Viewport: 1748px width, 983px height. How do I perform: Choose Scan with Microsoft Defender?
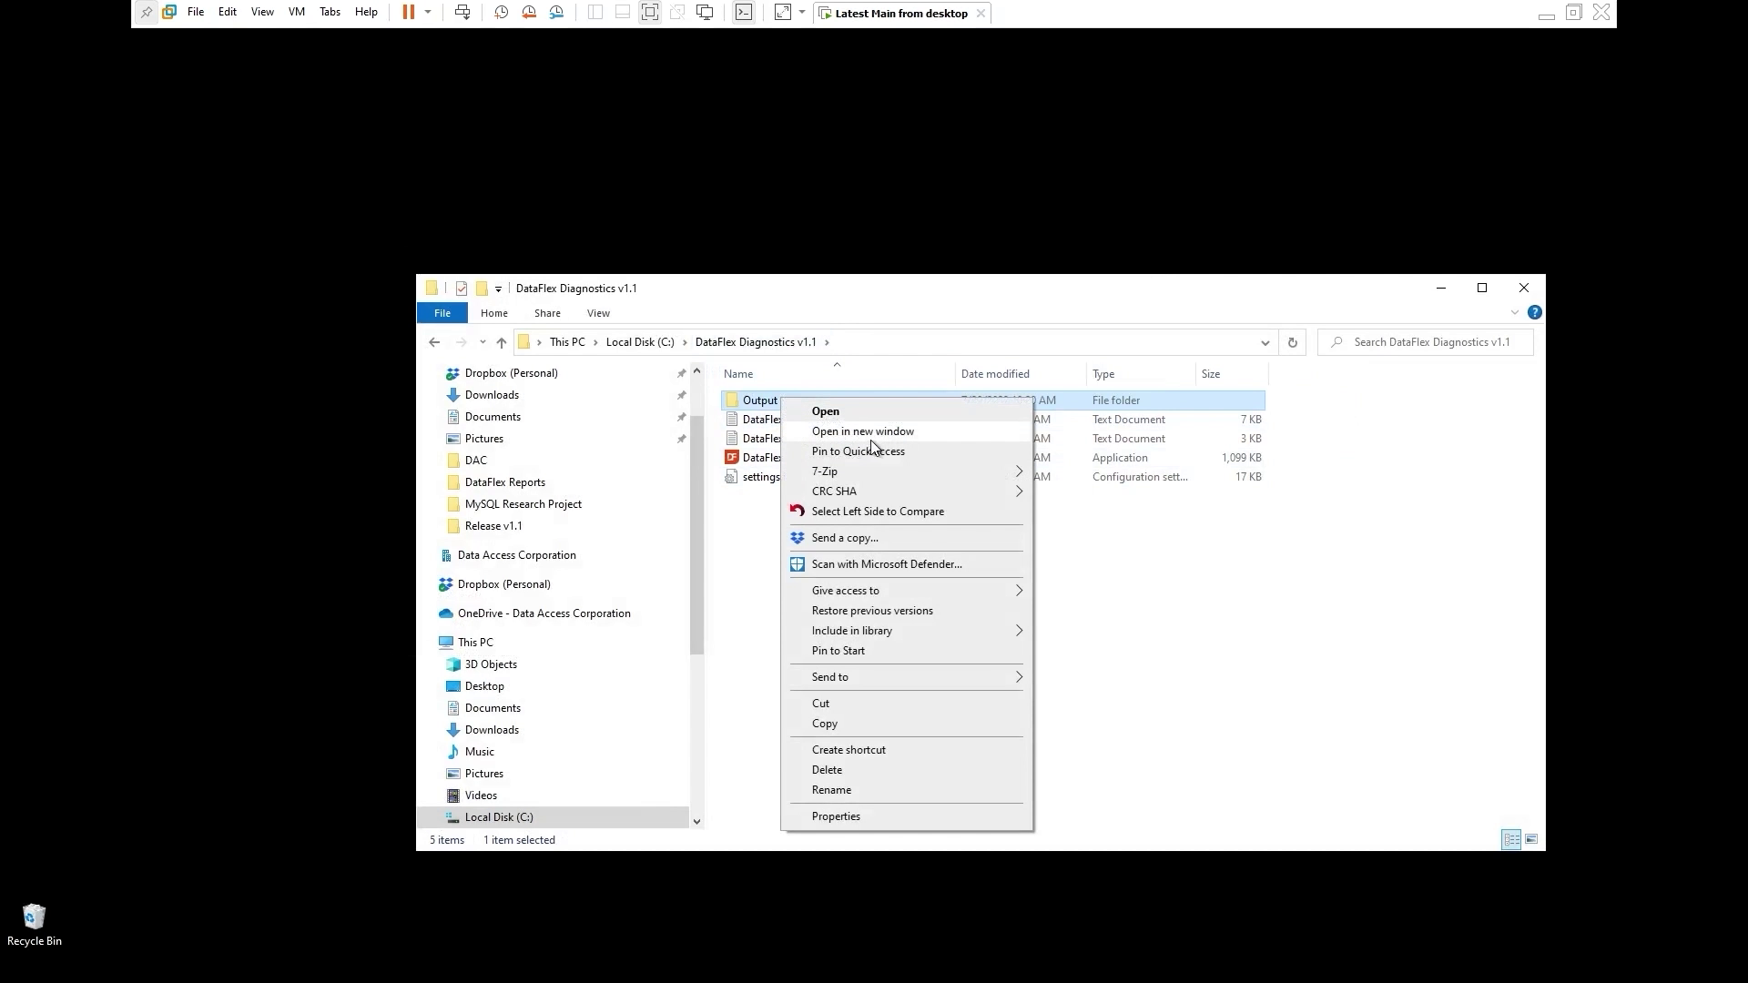tap(908, 564)
